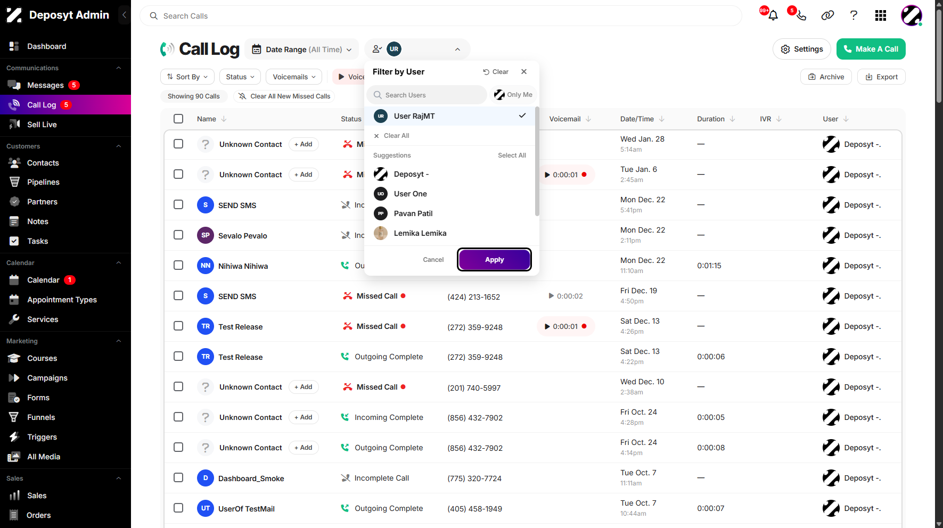Collapse the sidebar with the arrow icon
This screenshot has height=528, width=943.
point(124,15)
